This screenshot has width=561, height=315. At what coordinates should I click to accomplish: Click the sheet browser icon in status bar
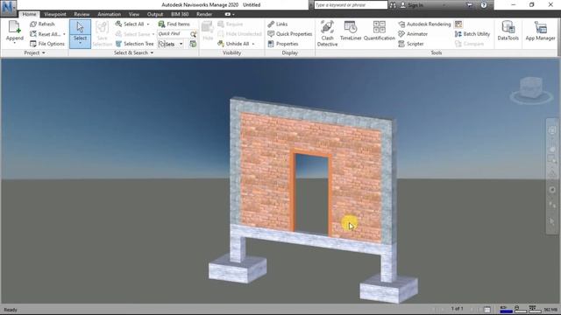click(x=487, y=309)
